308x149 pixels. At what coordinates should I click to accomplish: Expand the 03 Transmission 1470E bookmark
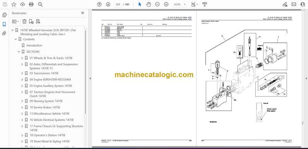click(22, 73)
